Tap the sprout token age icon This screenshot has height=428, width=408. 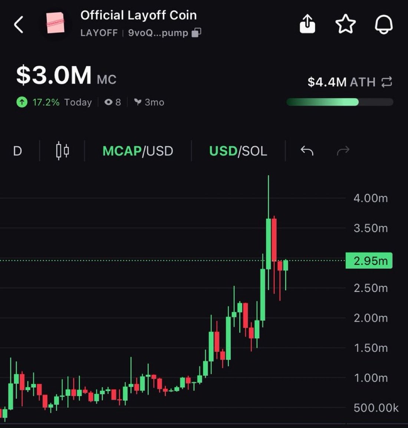(138, 102)
